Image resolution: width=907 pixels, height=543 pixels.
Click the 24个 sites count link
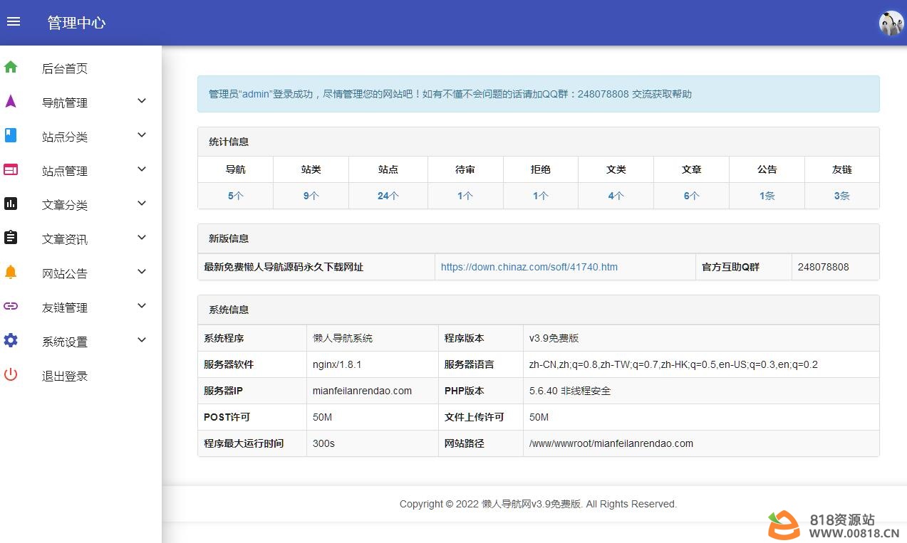coord(388,196)
